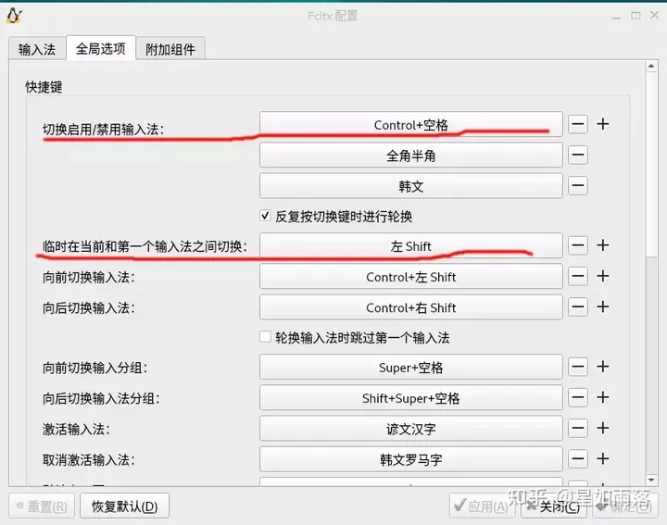Click minus next to Shift+Super+空格

click(x=578, y=397)
